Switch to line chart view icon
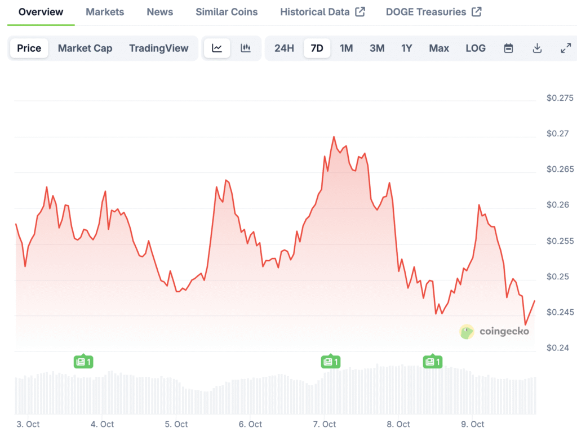 217,48
